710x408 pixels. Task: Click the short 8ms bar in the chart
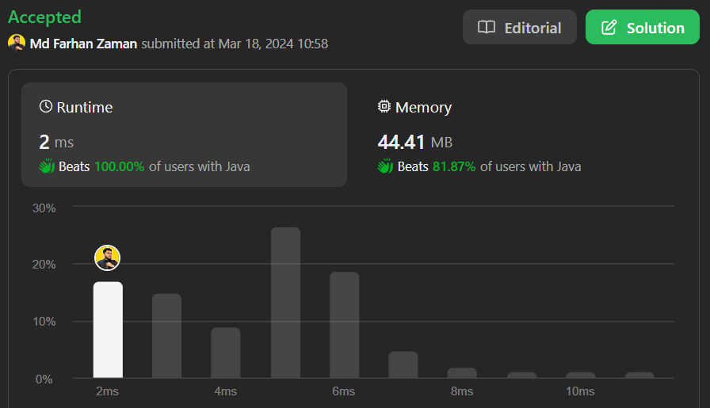pyautogui.click(x=462, y=372)
